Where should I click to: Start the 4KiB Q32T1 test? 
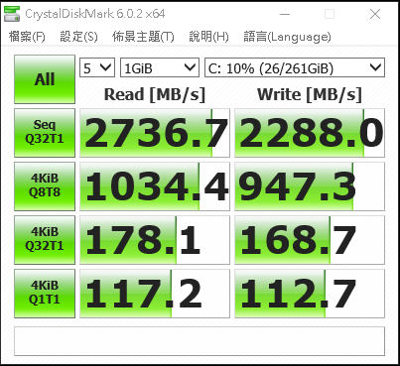pos(45,240)
